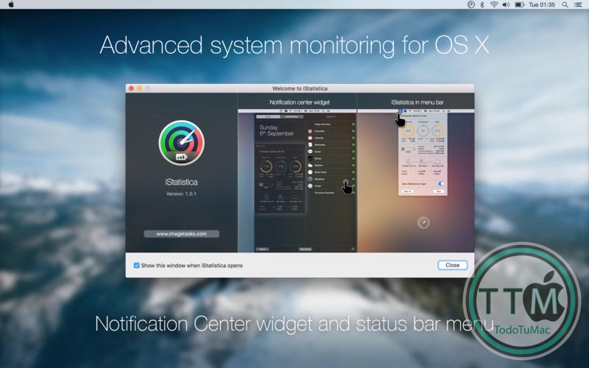
Task: Click the Notification center widget heading
Action: point(300,102)
